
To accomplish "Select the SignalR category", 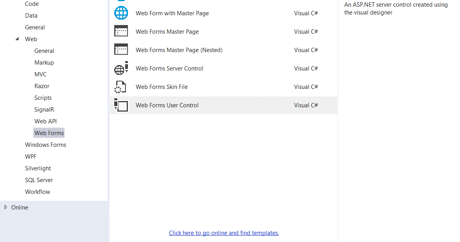I will 44,110.
